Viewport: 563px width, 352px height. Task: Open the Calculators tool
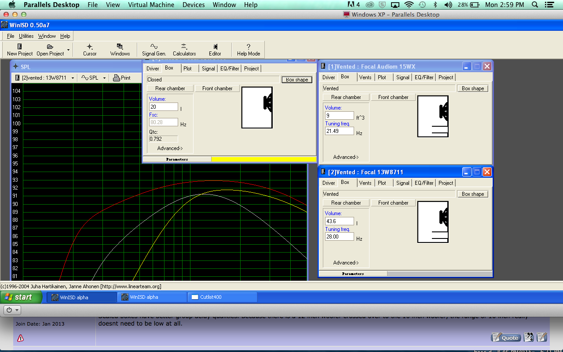coord(184,50)
